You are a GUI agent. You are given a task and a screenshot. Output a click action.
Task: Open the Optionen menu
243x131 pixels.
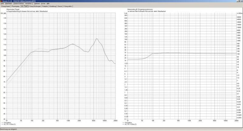(x=37, y=3)
